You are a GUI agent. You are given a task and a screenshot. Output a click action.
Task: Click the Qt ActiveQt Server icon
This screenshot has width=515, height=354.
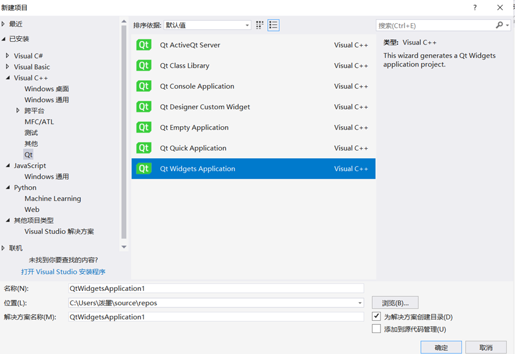144,45
